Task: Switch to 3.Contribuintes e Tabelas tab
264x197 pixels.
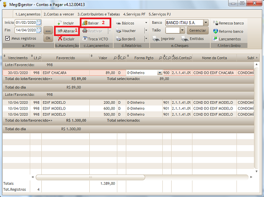Action: pos(99,15)
